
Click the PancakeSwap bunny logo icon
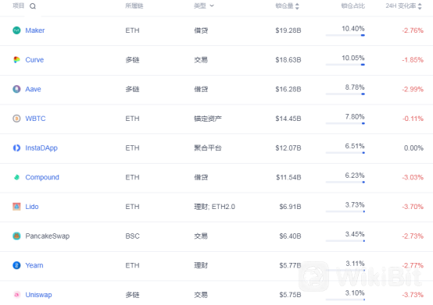[16, 236]
